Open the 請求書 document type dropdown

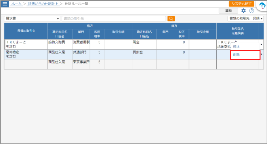tap(32, 18)
